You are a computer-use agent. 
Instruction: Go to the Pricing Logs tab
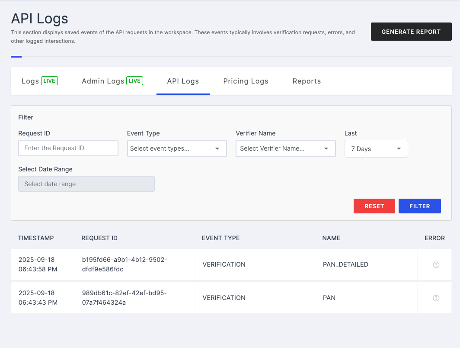tap(246, 81)
